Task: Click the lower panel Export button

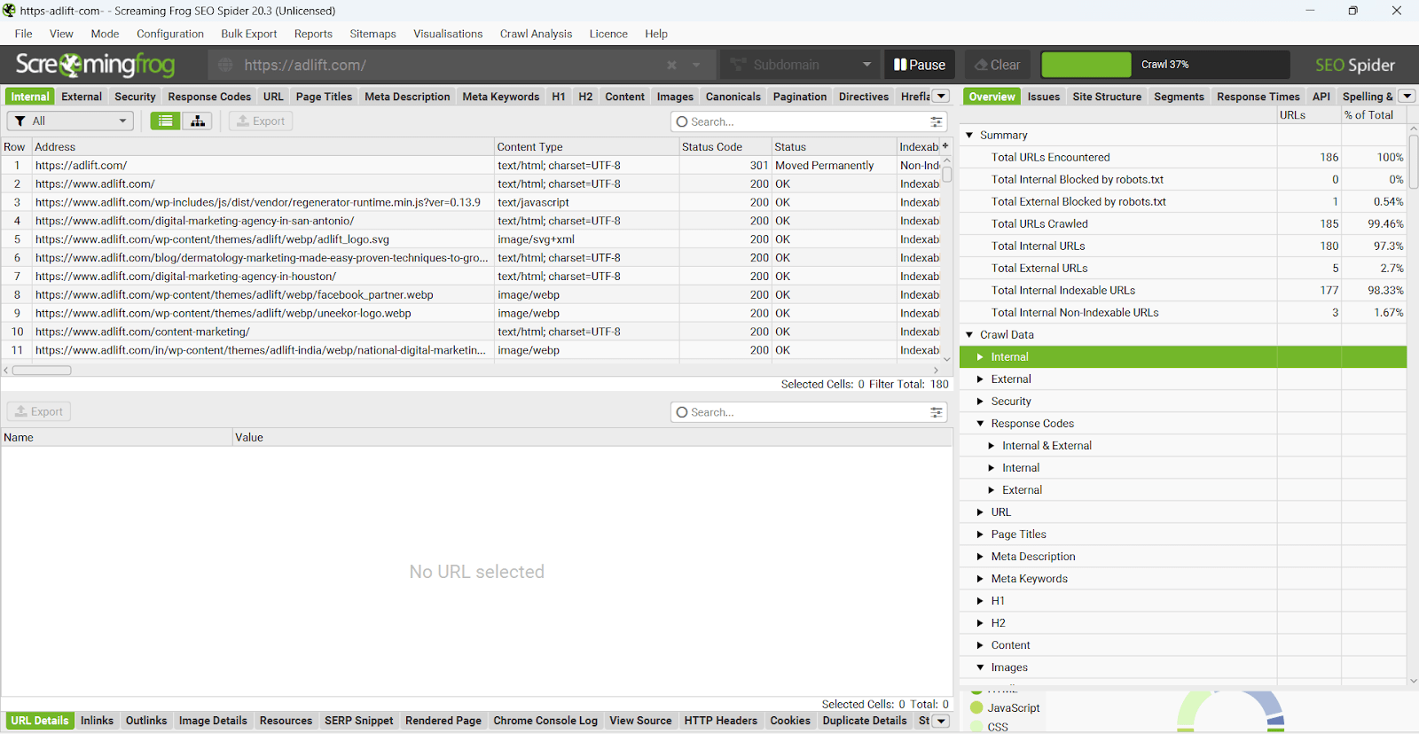Action: [x=39, y=411]
